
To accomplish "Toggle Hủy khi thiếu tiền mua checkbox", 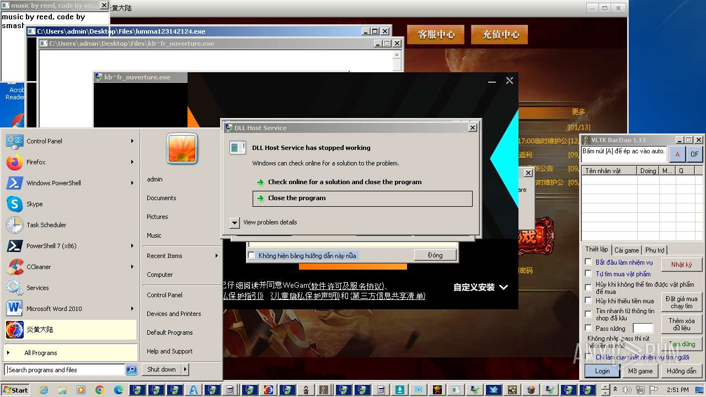I will tap(589, 301).
